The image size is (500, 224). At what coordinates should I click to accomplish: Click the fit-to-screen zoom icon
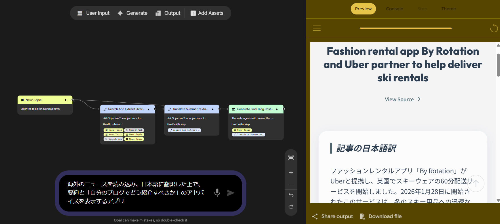(291, 158)
